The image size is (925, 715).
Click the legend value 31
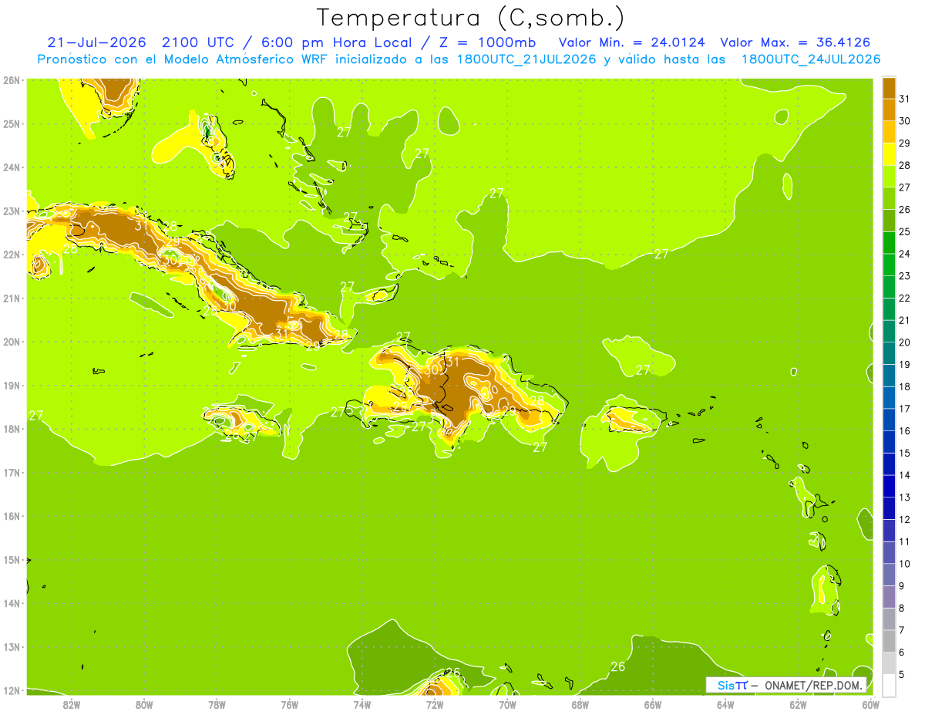[x=905, y=98]
